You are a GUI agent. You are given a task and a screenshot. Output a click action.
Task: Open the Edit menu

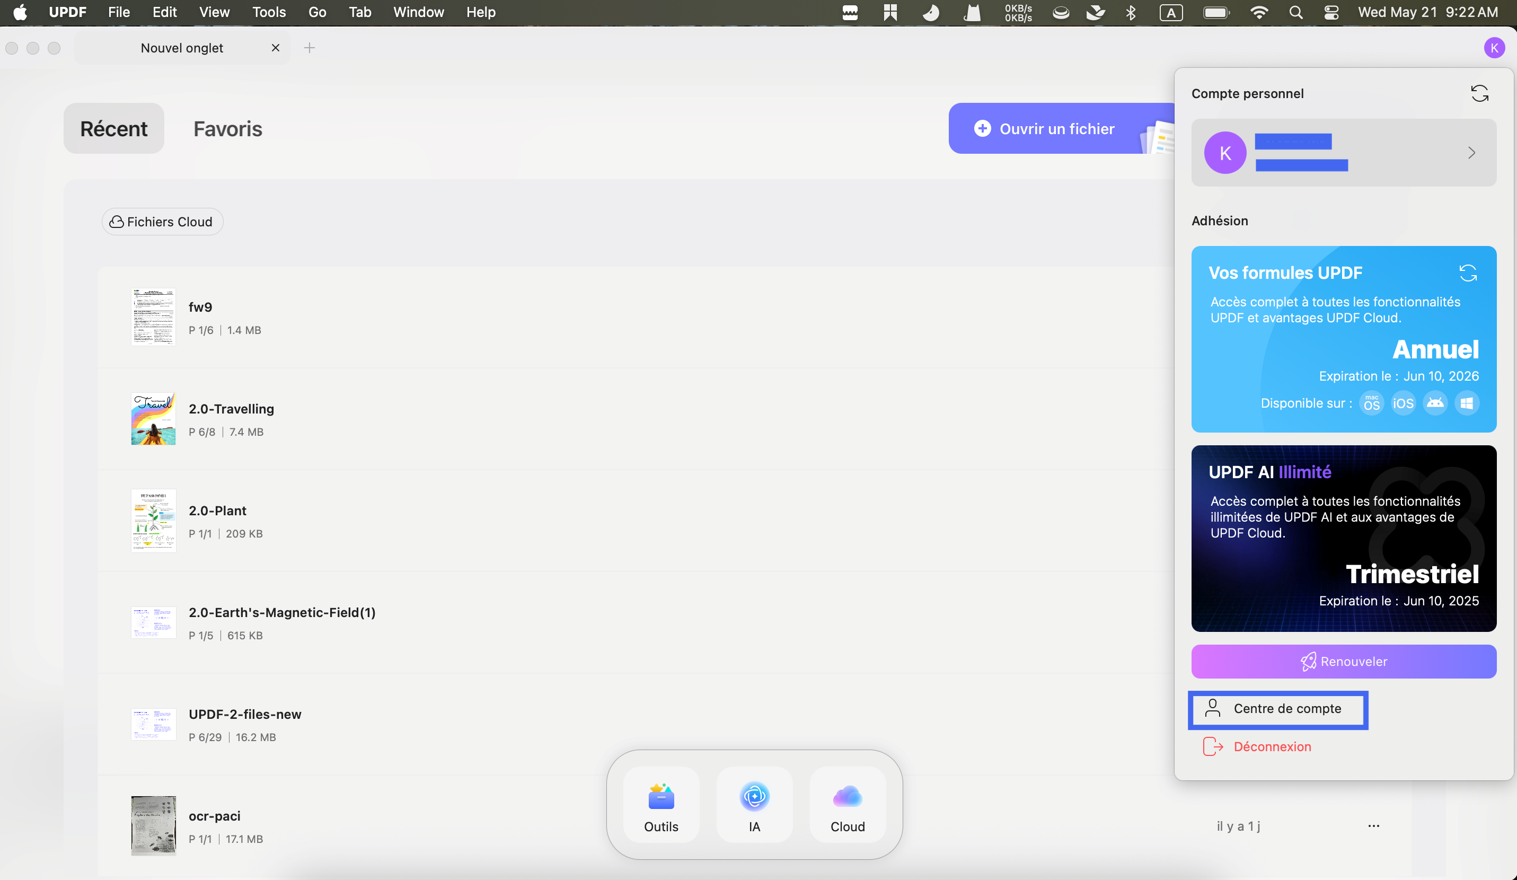(x=164, y=12)
